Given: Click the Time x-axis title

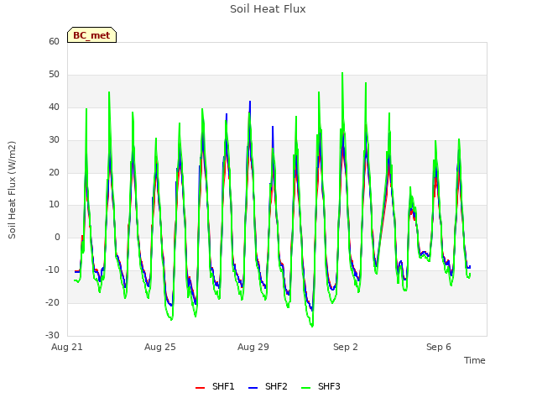Looking at the screenshot, I should click(475, 360).
